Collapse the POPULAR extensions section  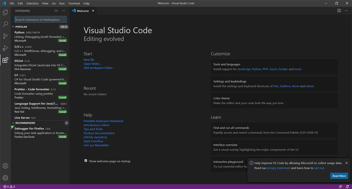tap(13, 27)
